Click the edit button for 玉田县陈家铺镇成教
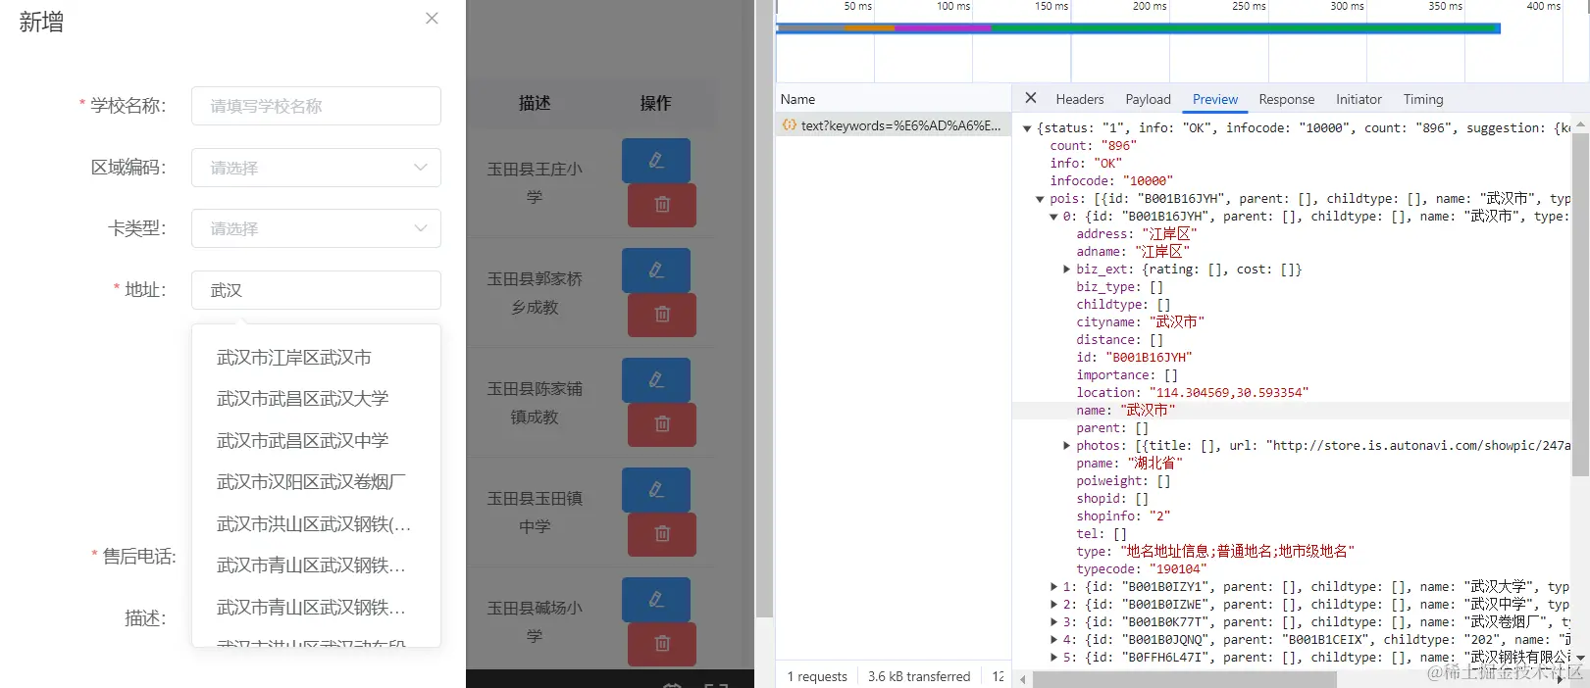This screenshot has height=688, width=1590. click(656, 380)
